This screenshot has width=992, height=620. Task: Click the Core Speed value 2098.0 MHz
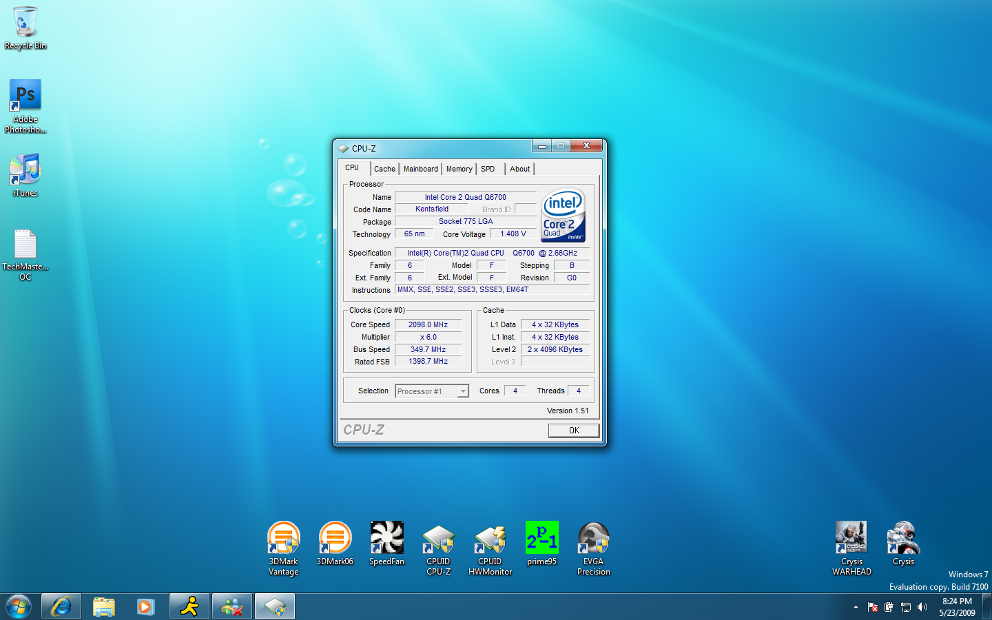click(x=428, y=324)
